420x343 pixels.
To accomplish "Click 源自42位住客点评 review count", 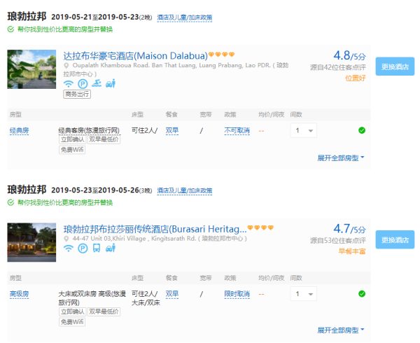I will [338, 67].
